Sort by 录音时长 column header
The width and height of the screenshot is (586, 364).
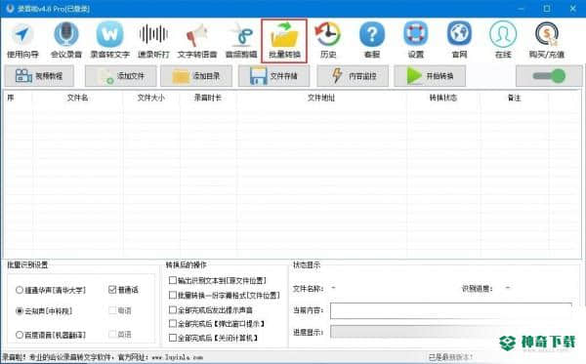tap(208, 98)
